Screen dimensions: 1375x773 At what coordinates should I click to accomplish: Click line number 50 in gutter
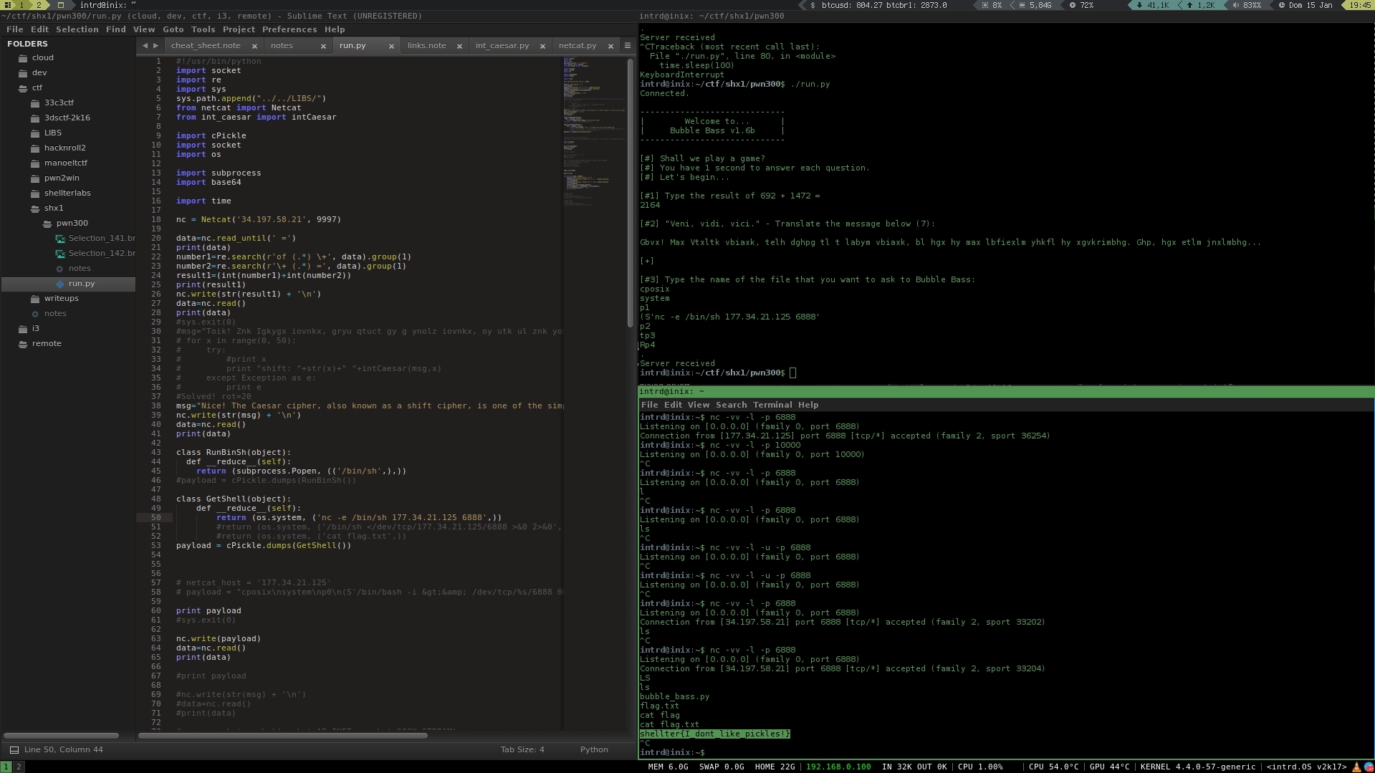[x=155, y=517]
